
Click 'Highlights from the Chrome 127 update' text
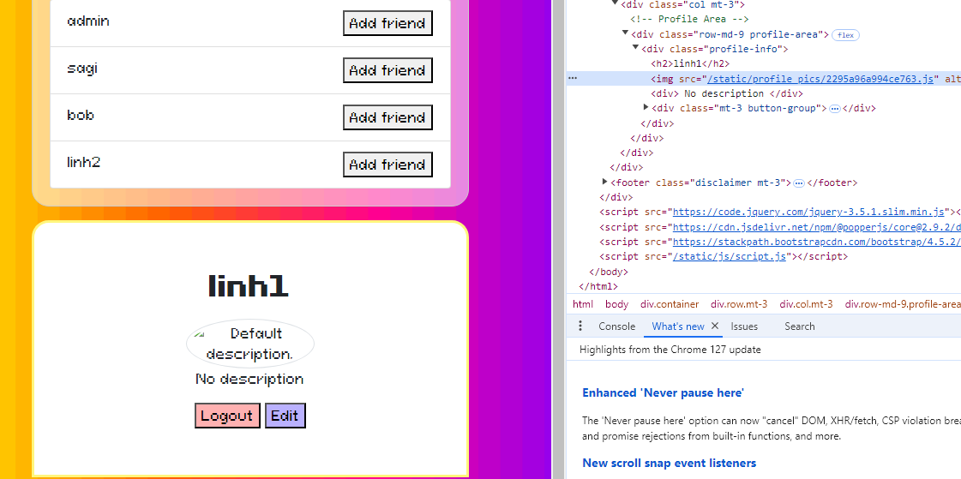tap(670, 350)
